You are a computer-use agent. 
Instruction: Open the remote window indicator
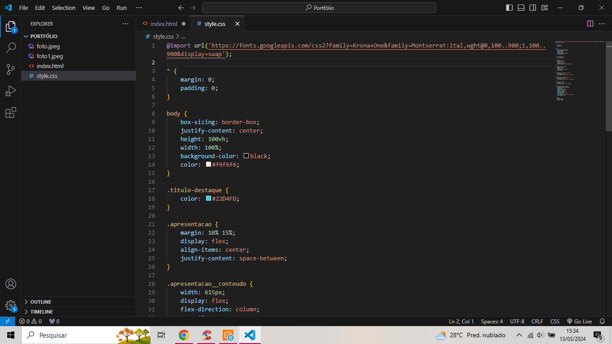coord(8,321)
